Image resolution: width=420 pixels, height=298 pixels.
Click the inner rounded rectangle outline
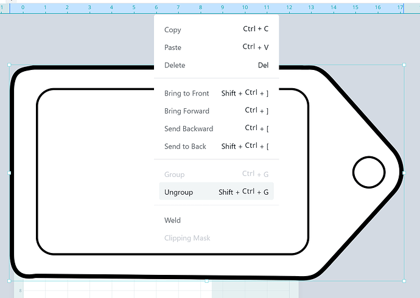coord(37,170)
